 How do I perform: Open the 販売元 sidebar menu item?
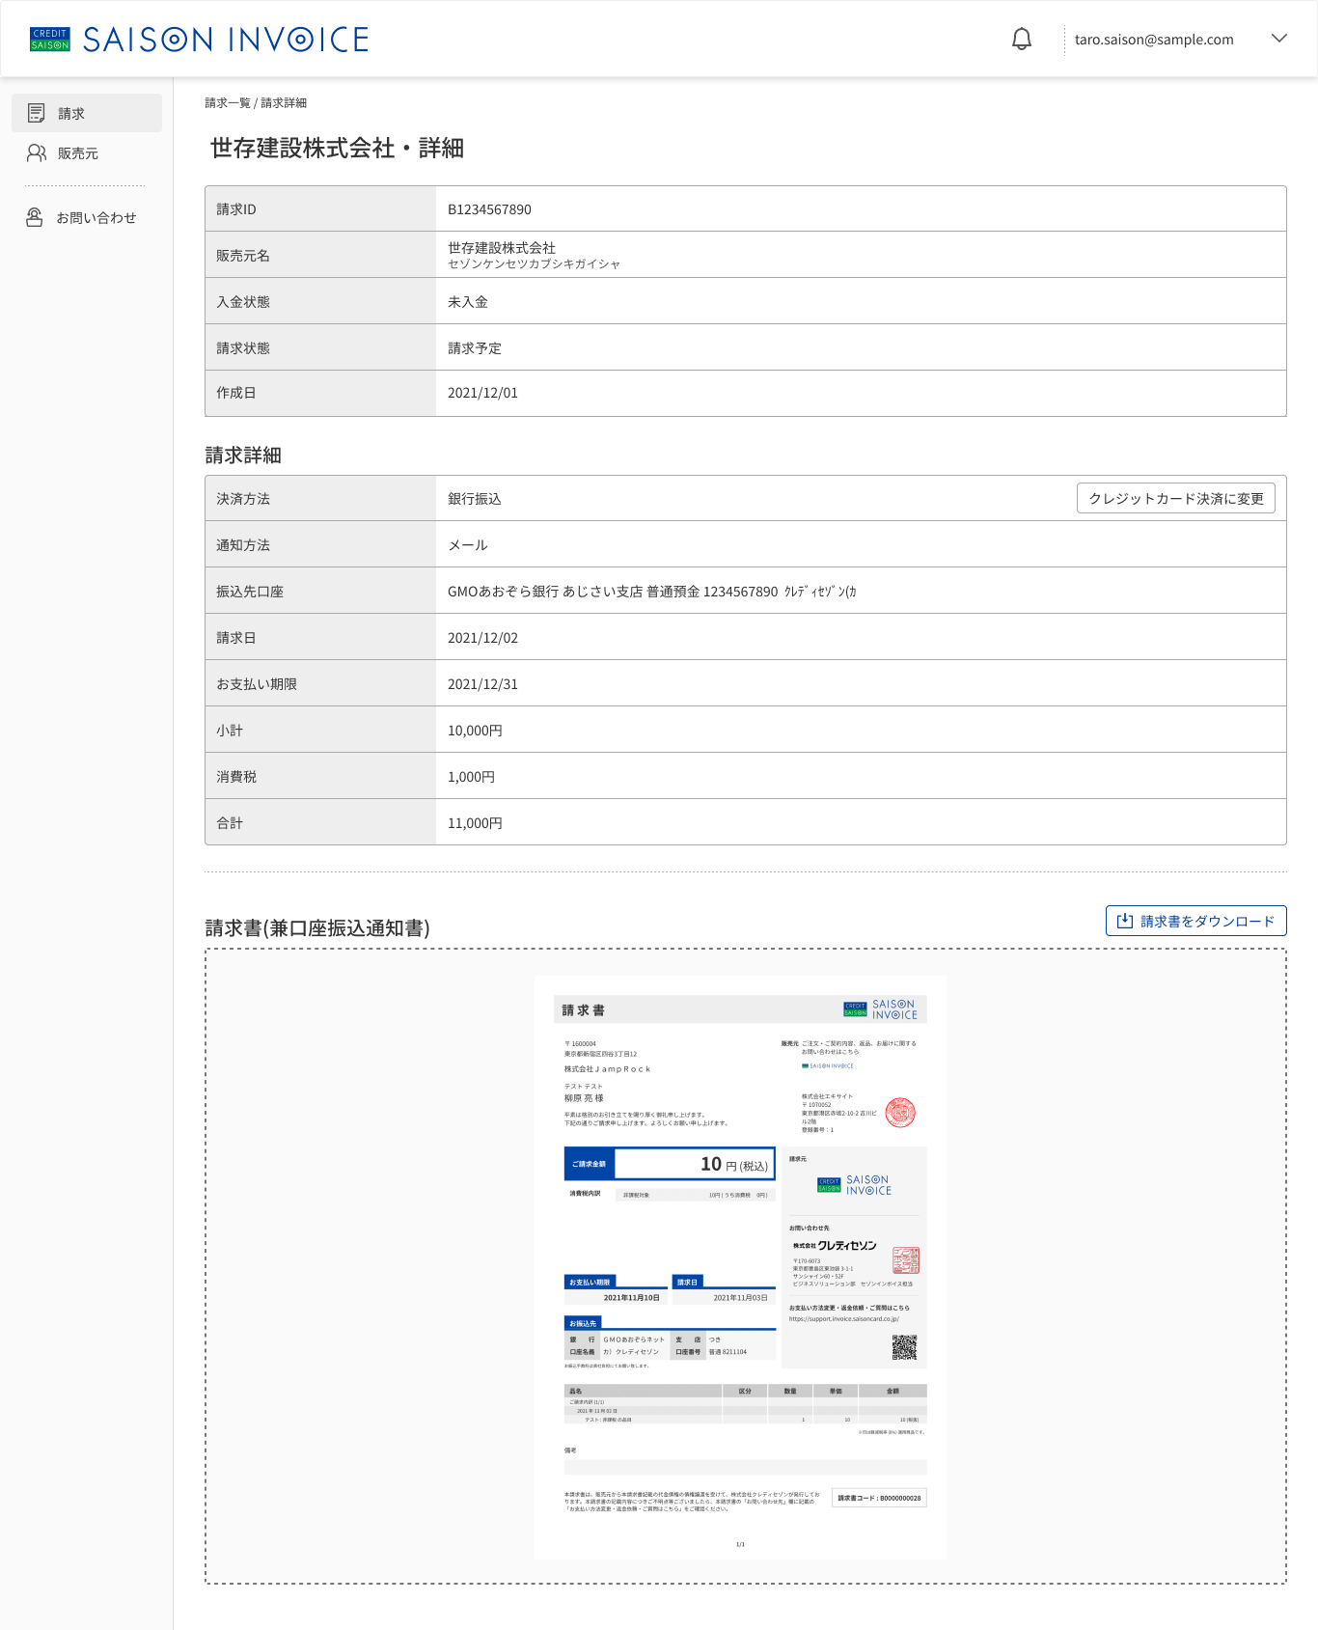click(x=87, y=152)
